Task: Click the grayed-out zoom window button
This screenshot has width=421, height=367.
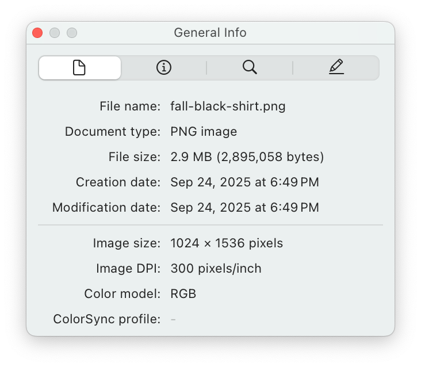Action: point(72,33)
